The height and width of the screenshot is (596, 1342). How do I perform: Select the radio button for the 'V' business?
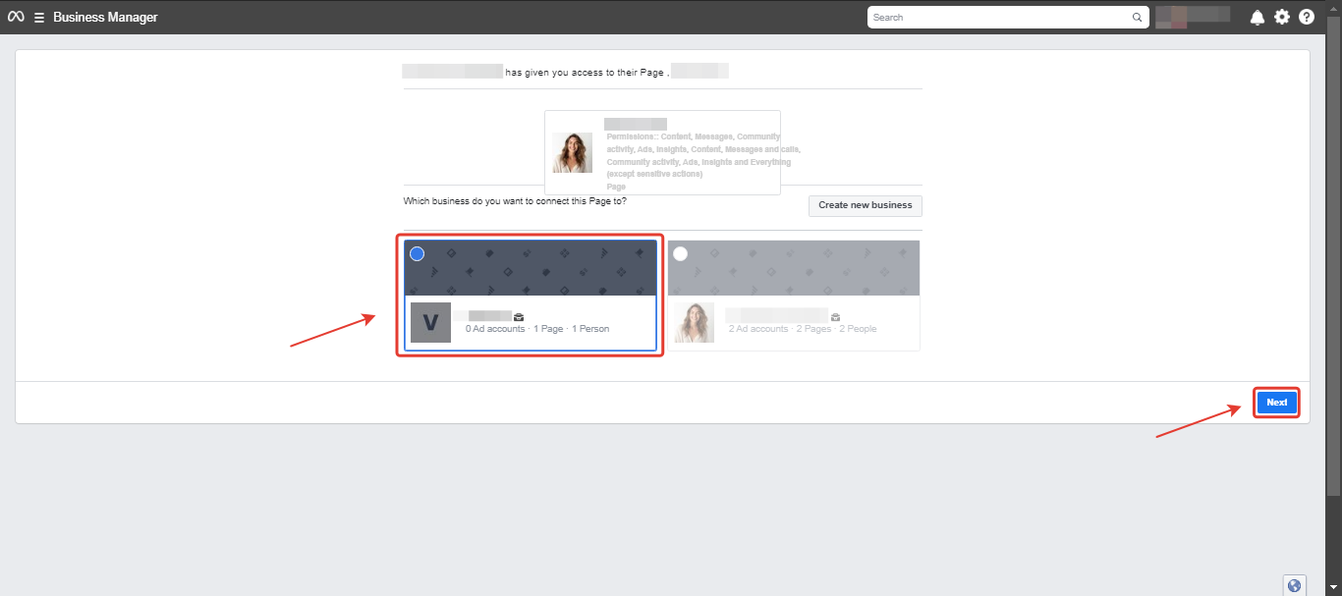pos(417,253)
